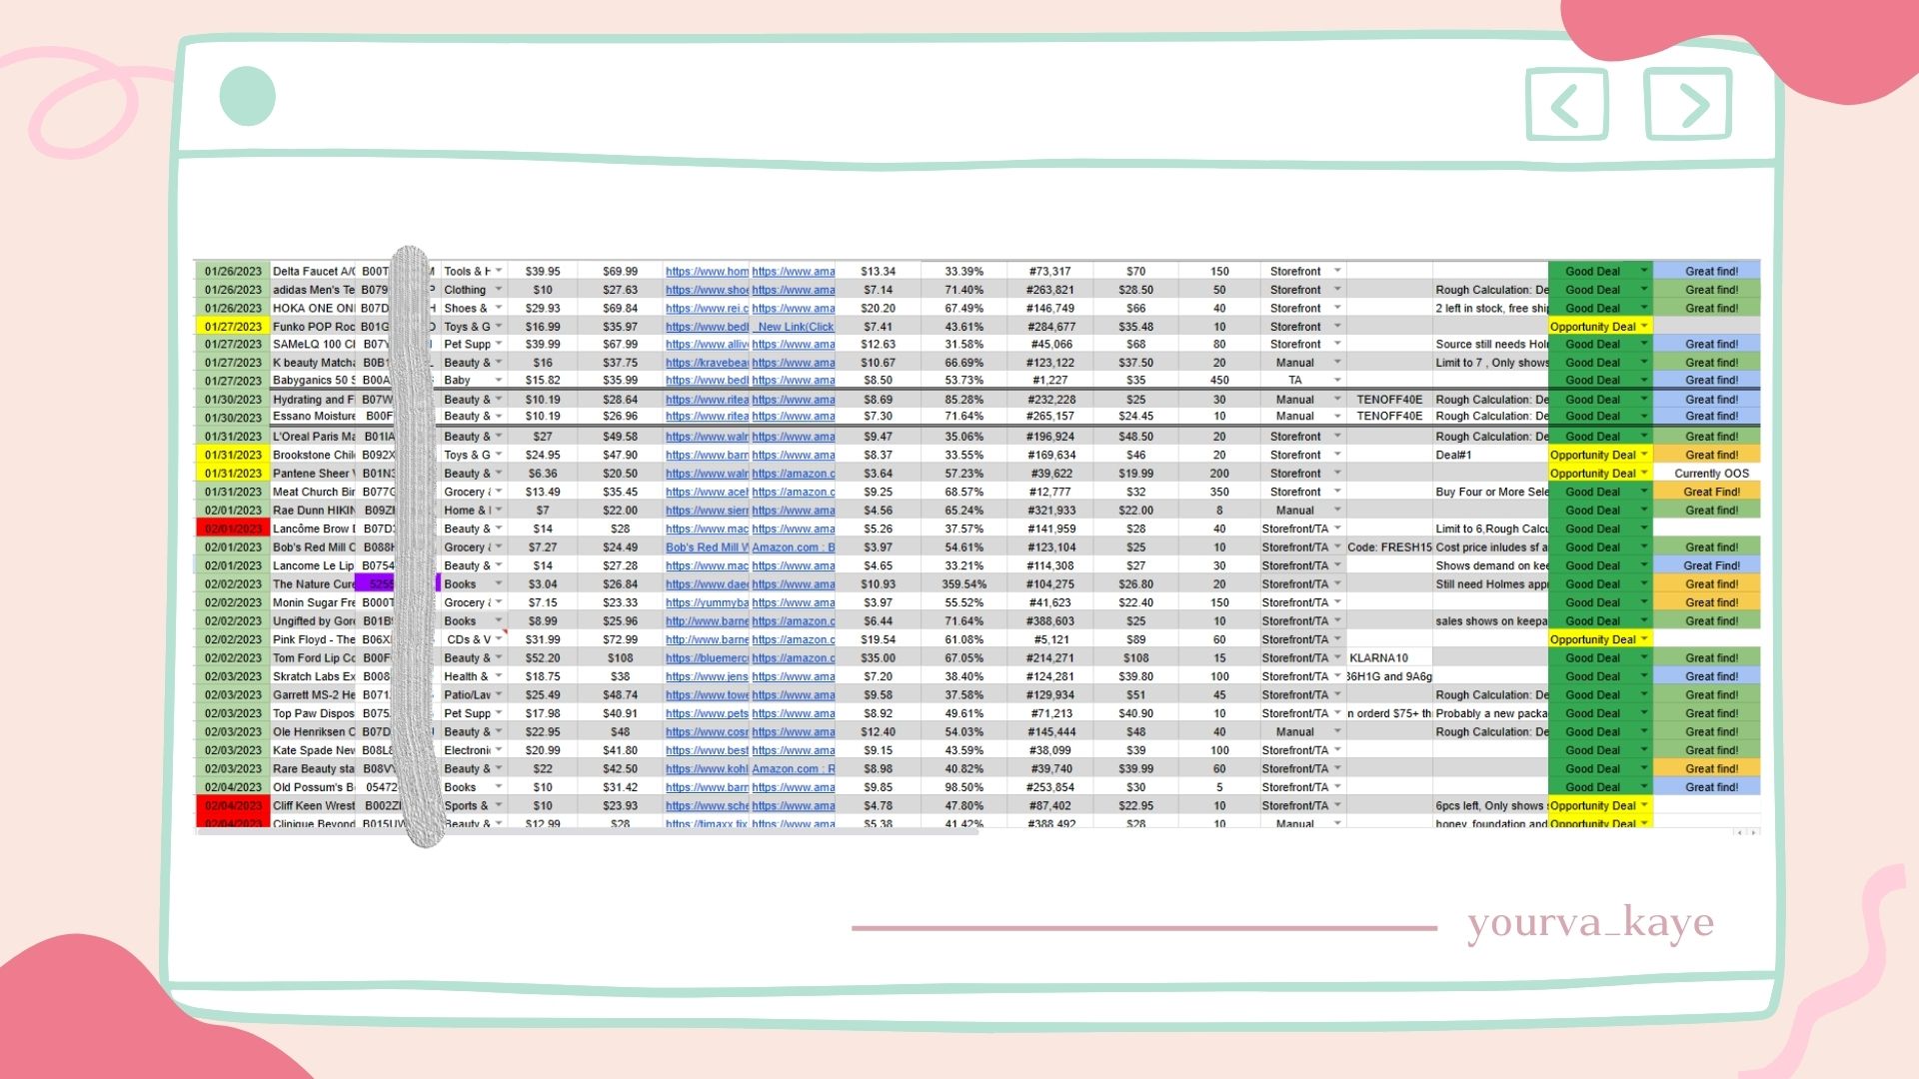Open Storefront dropdown in adidas Men's row
The height and width of the screenshot is (1079, 1919).
pos(1337,290)
